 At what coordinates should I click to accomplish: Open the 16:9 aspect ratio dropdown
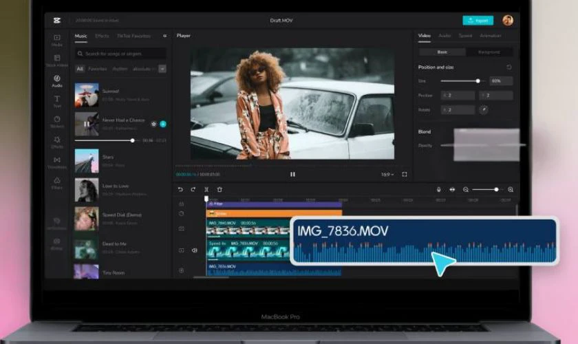pyautogui.click(x=387, y=174)
